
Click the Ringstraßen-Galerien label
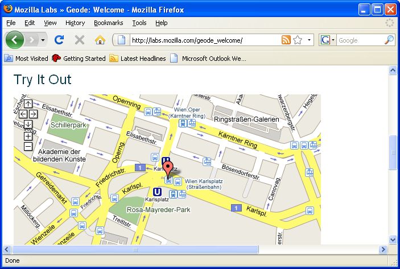[x=246, y=119]
